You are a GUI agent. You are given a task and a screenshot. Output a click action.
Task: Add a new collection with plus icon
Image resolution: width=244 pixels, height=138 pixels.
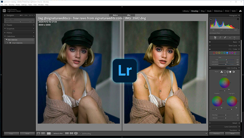(34, 36)
